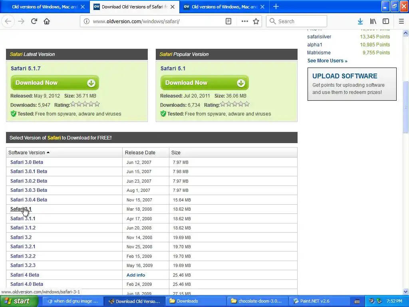Screen dimensions: 409x307
Task: Close the third Old versions of Windows tab
Action: coord(263,7)
